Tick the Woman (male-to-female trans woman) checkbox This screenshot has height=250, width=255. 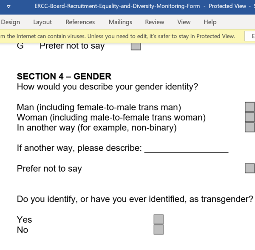click(x=250, y=117)
